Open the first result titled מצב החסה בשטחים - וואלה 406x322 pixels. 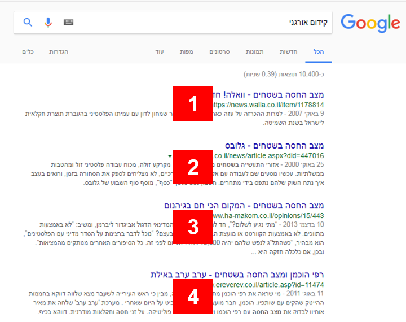click(x=268, y=95)
